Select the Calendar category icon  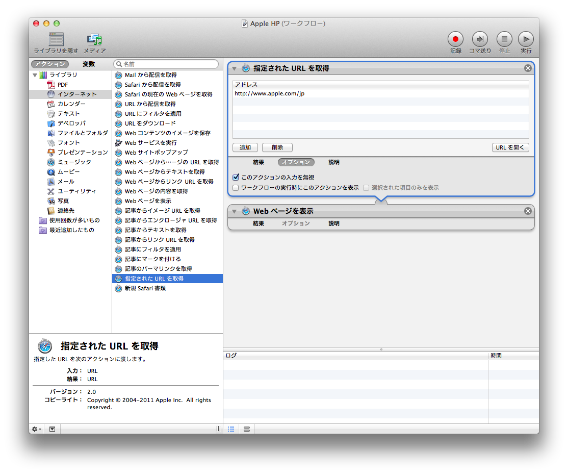[x=51, y=104]
